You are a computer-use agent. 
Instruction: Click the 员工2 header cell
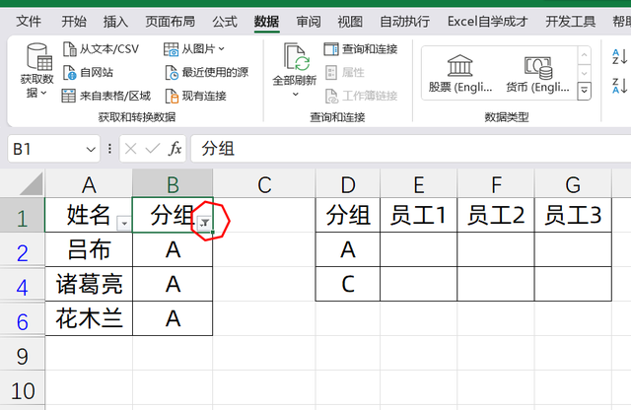coord(496,215)
